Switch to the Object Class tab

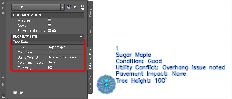click(90, 82)
